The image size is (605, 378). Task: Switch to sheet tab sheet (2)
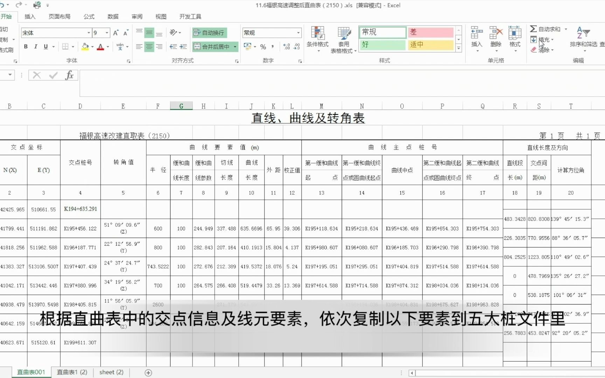[111, 372]
